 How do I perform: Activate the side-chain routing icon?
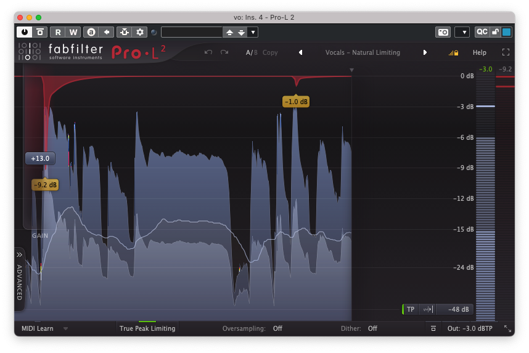tap(125, 32)
